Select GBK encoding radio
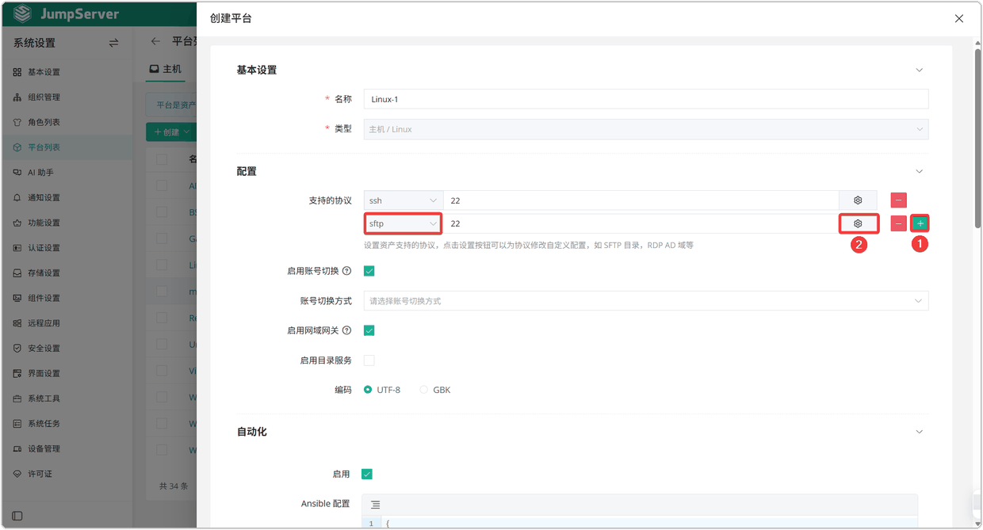This screenshot has height=530, width=983. click(x=424, y=390)
